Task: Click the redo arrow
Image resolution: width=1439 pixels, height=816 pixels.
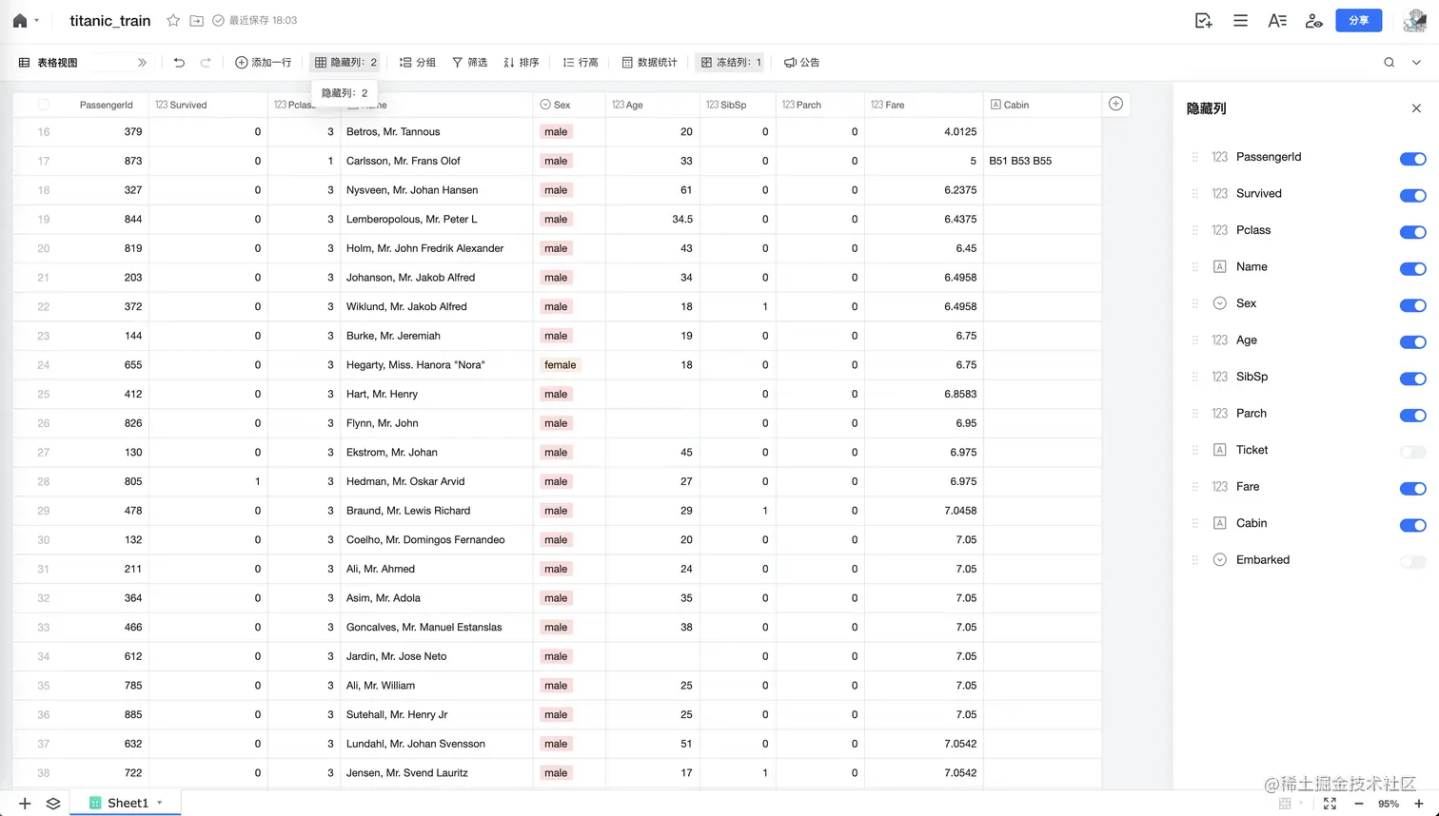Action: (x=206, y=62)
